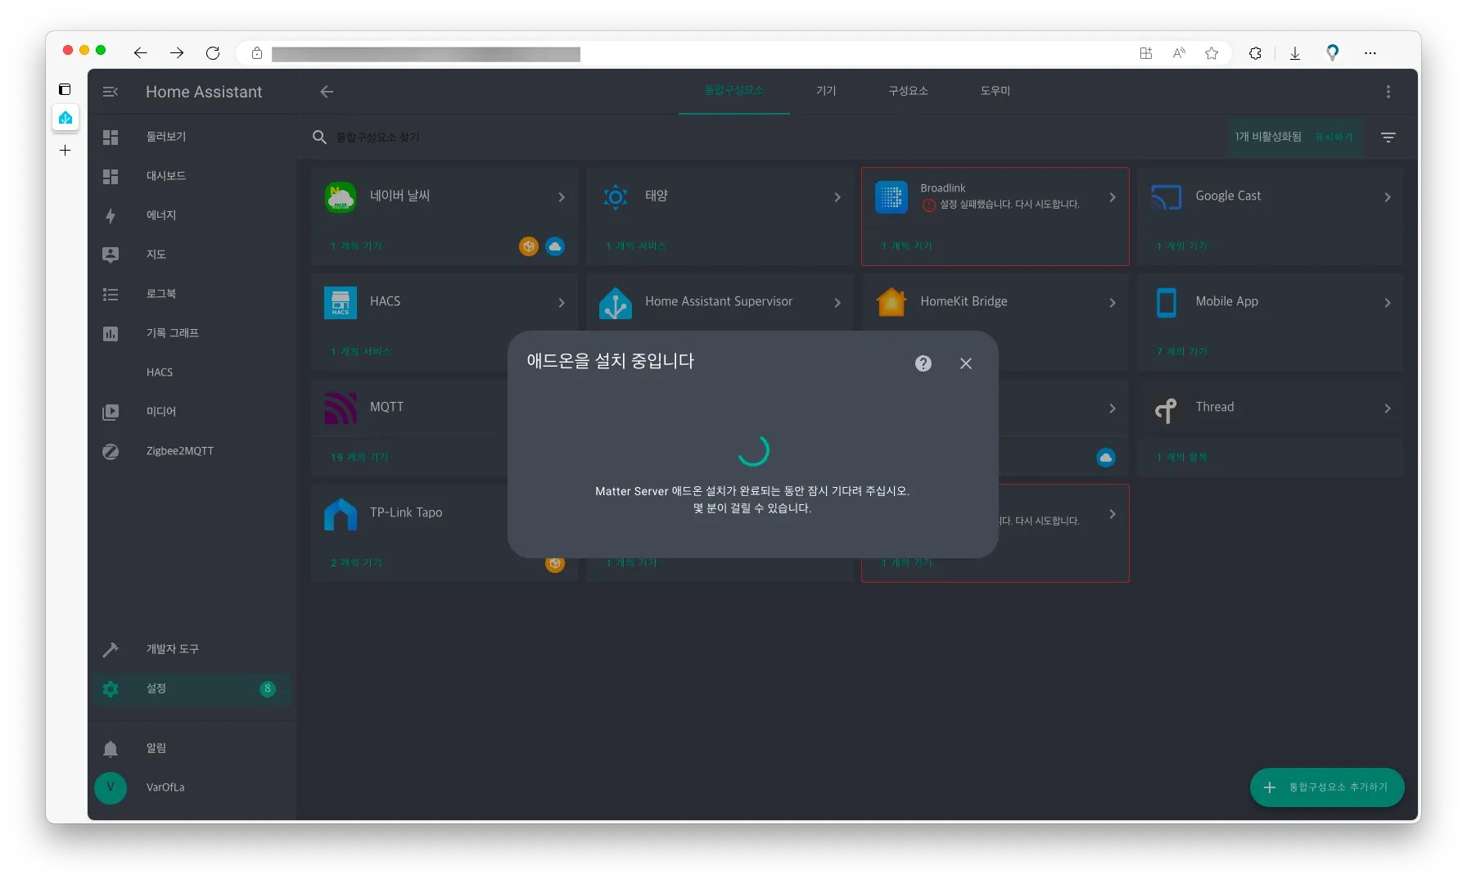The width and height of the screenshot is (1467, 884).
Task: Open 1 개의 항목 link under Thread
Action: 1182,458
